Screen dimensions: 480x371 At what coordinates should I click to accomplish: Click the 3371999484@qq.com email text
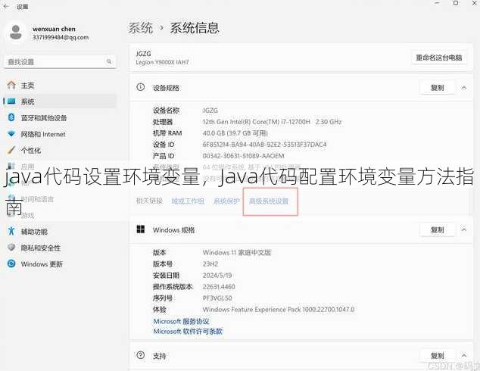pos(61,37)
